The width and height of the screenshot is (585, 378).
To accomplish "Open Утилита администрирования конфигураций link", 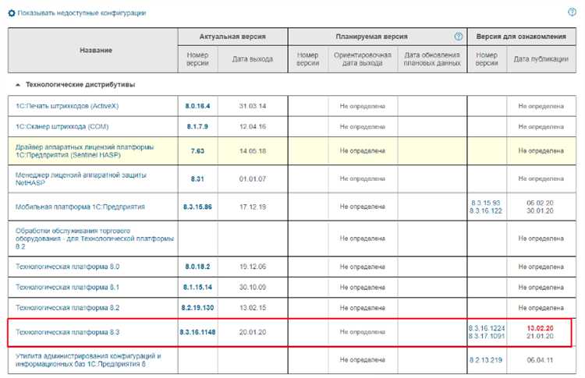I will pos(88,360).
